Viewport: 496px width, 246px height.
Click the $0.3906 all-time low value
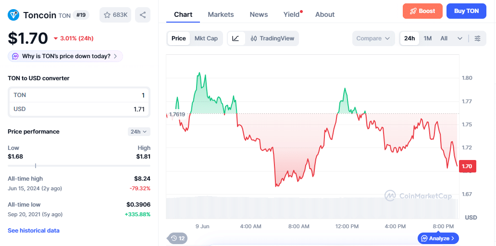(x=138, y=205)
